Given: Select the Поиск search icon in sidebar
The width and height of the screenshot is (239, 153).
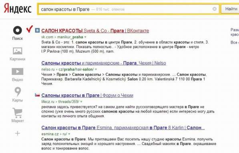Looking at the screenshot, I should tap(18, 30).
